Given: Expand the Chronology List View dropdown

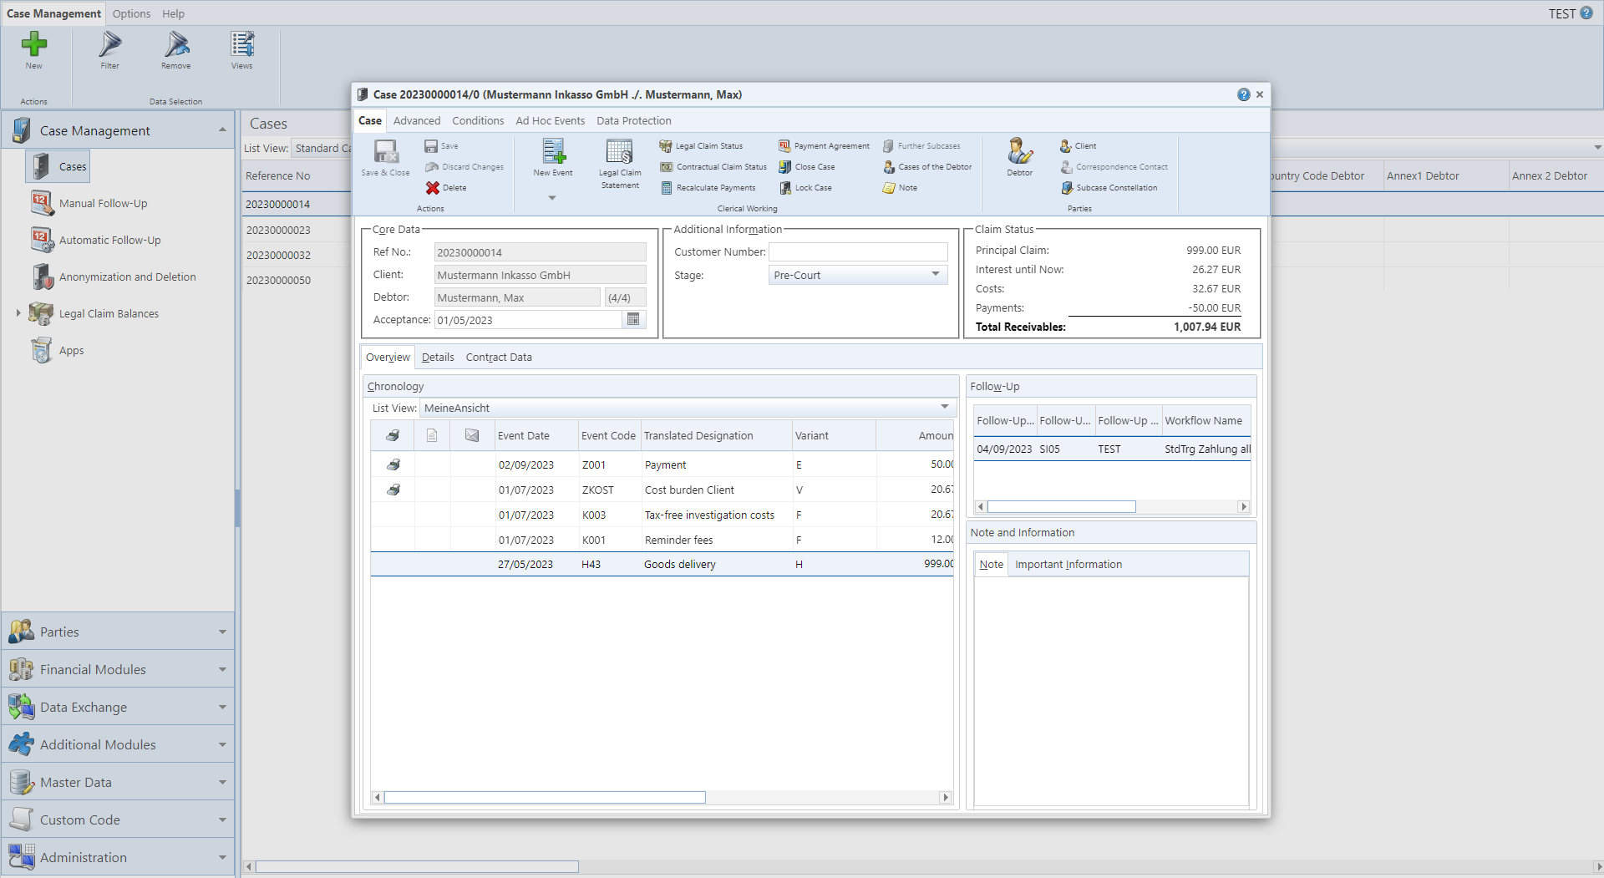Looking at the screenshot, I should tap(944, 408).
